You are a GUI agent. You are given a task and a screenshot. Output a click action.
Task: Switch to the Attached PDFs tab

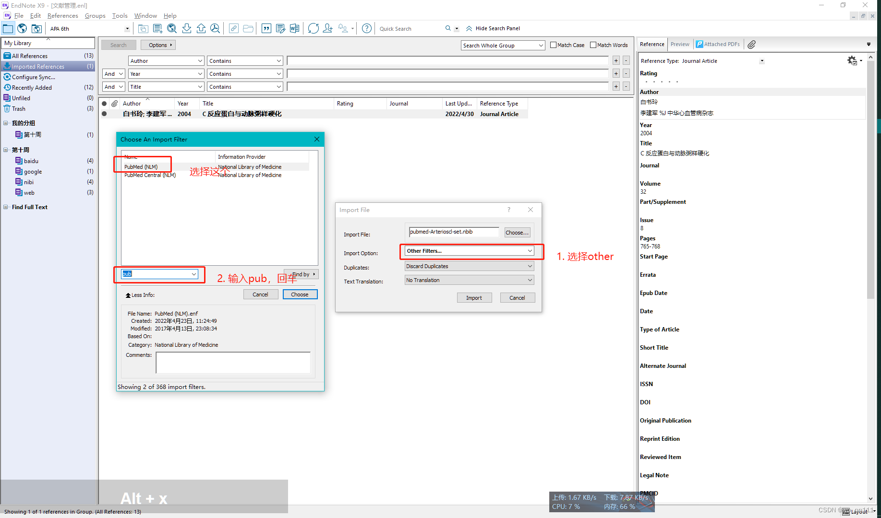[718, 44]
